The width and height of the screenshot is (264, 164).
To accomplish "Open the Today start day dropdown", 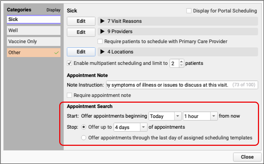I will [178, 116].
